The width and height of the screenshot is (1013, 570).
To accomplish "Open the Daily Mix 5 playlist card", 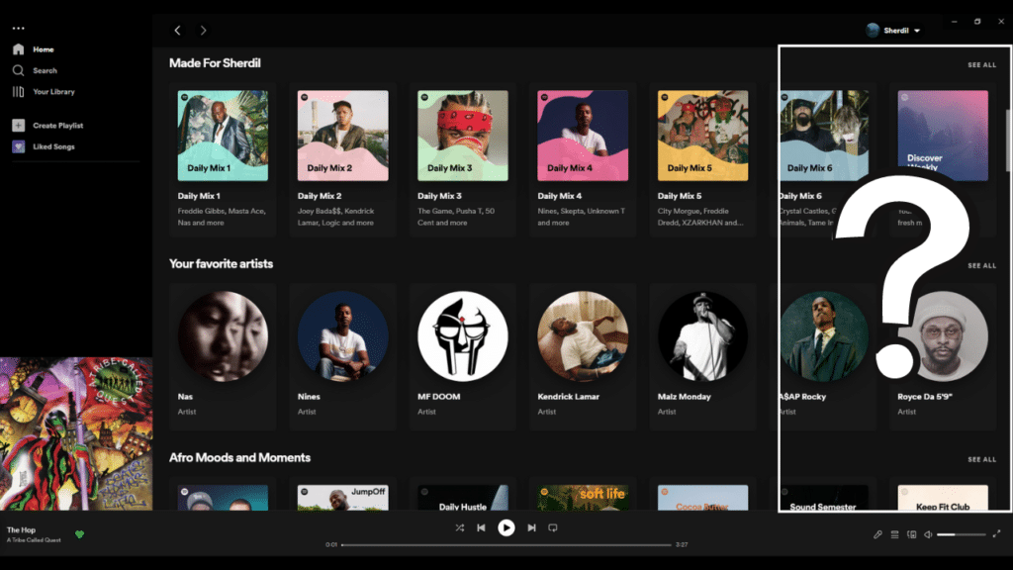I will 703,159.
